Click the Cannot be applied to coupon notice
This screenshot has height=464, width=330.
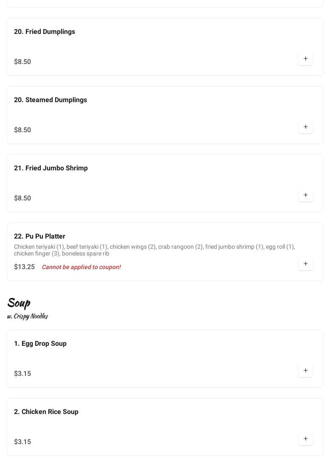pyautogui.click(x=81, y=267)
